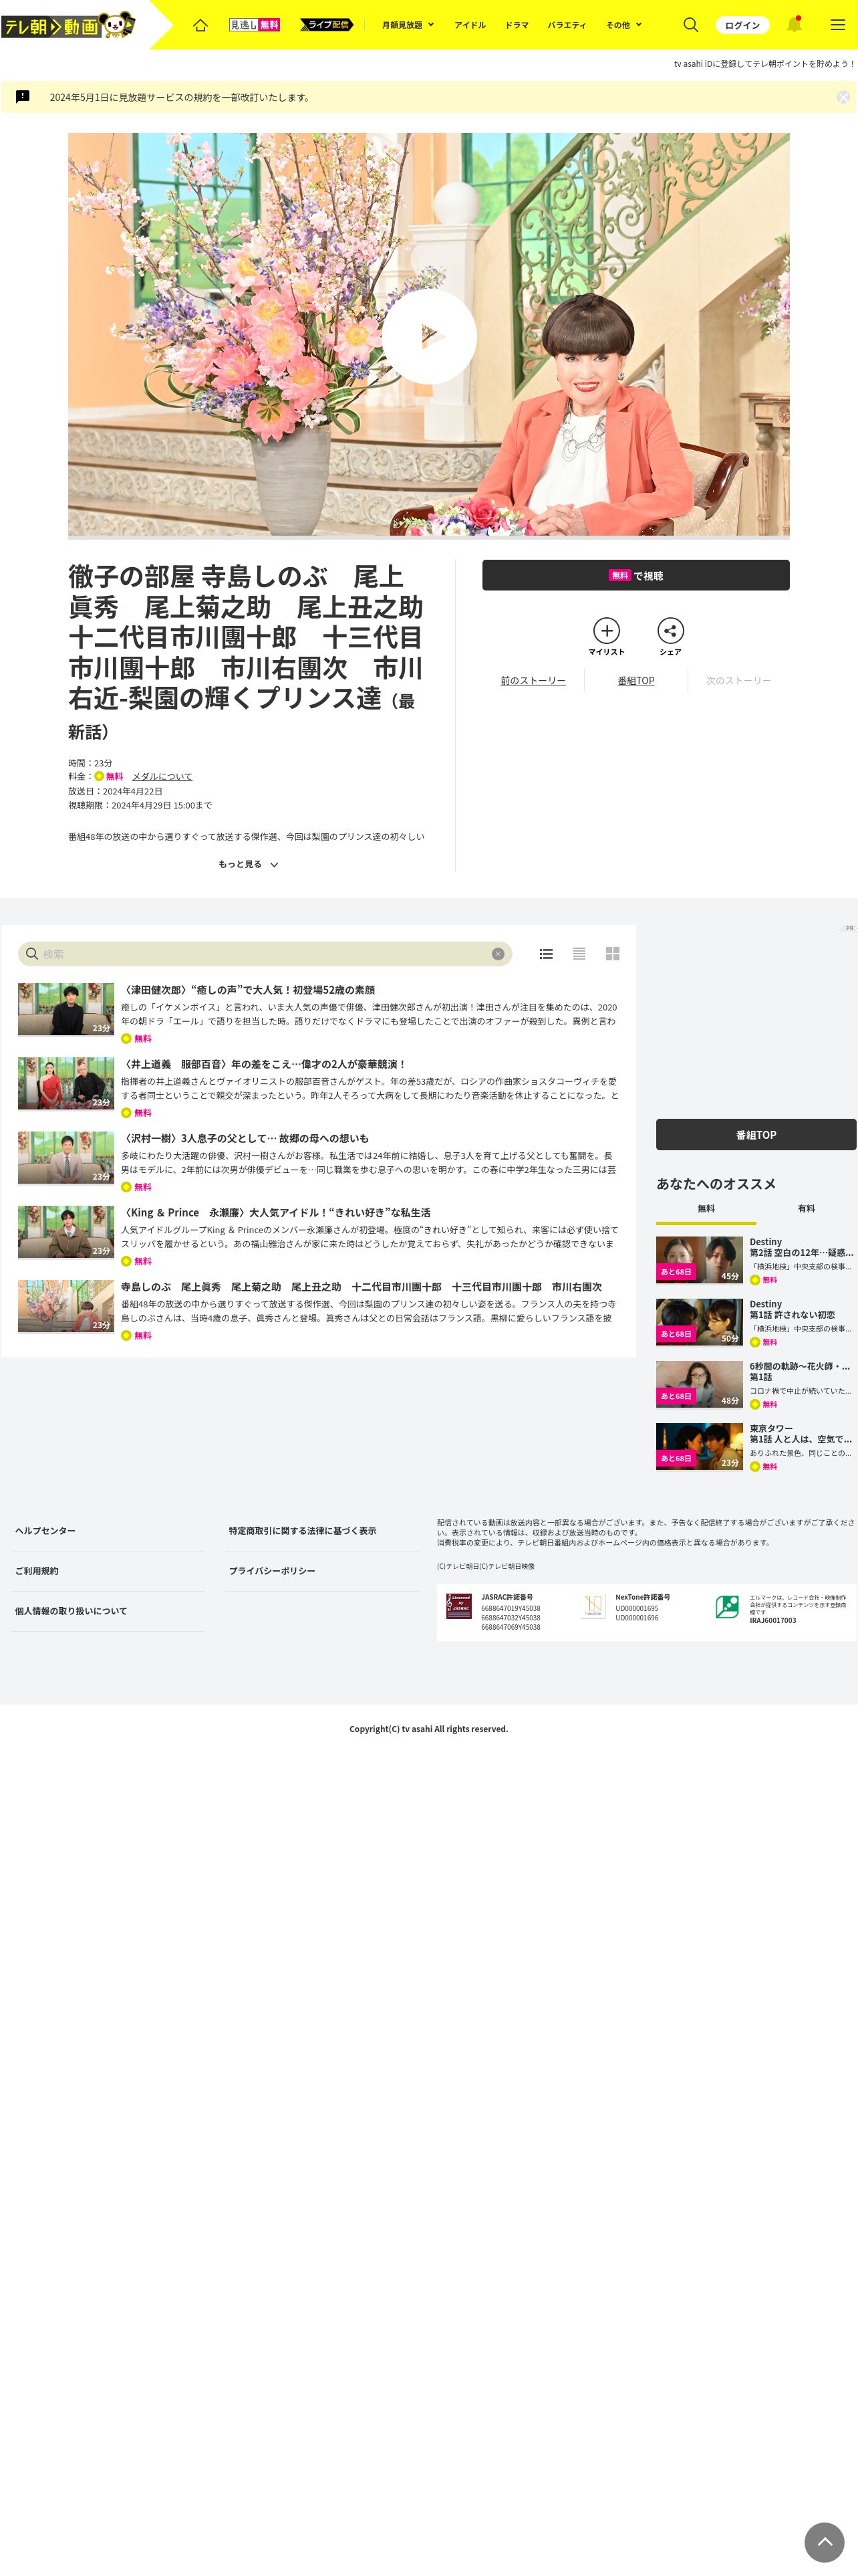Open ドラマ category
858x2576 pixels.
click(x=517, y=25)
